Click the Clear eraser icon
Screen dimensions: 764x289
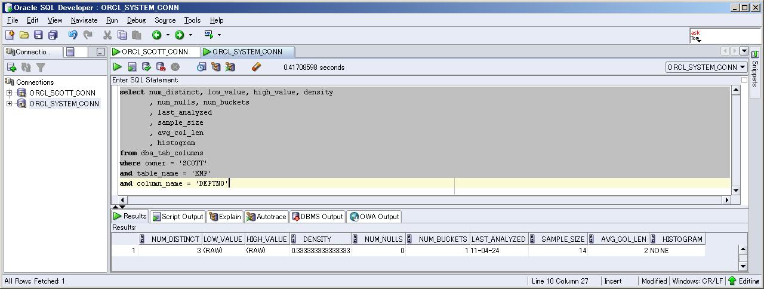(257, 67)
